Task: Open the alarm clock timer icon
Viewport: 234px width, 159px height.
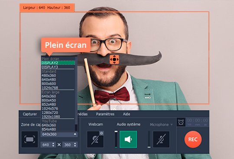Action: click(x=181, y=122)
